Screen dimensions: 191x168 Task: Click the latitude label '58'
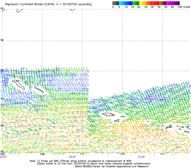(2, 40)
